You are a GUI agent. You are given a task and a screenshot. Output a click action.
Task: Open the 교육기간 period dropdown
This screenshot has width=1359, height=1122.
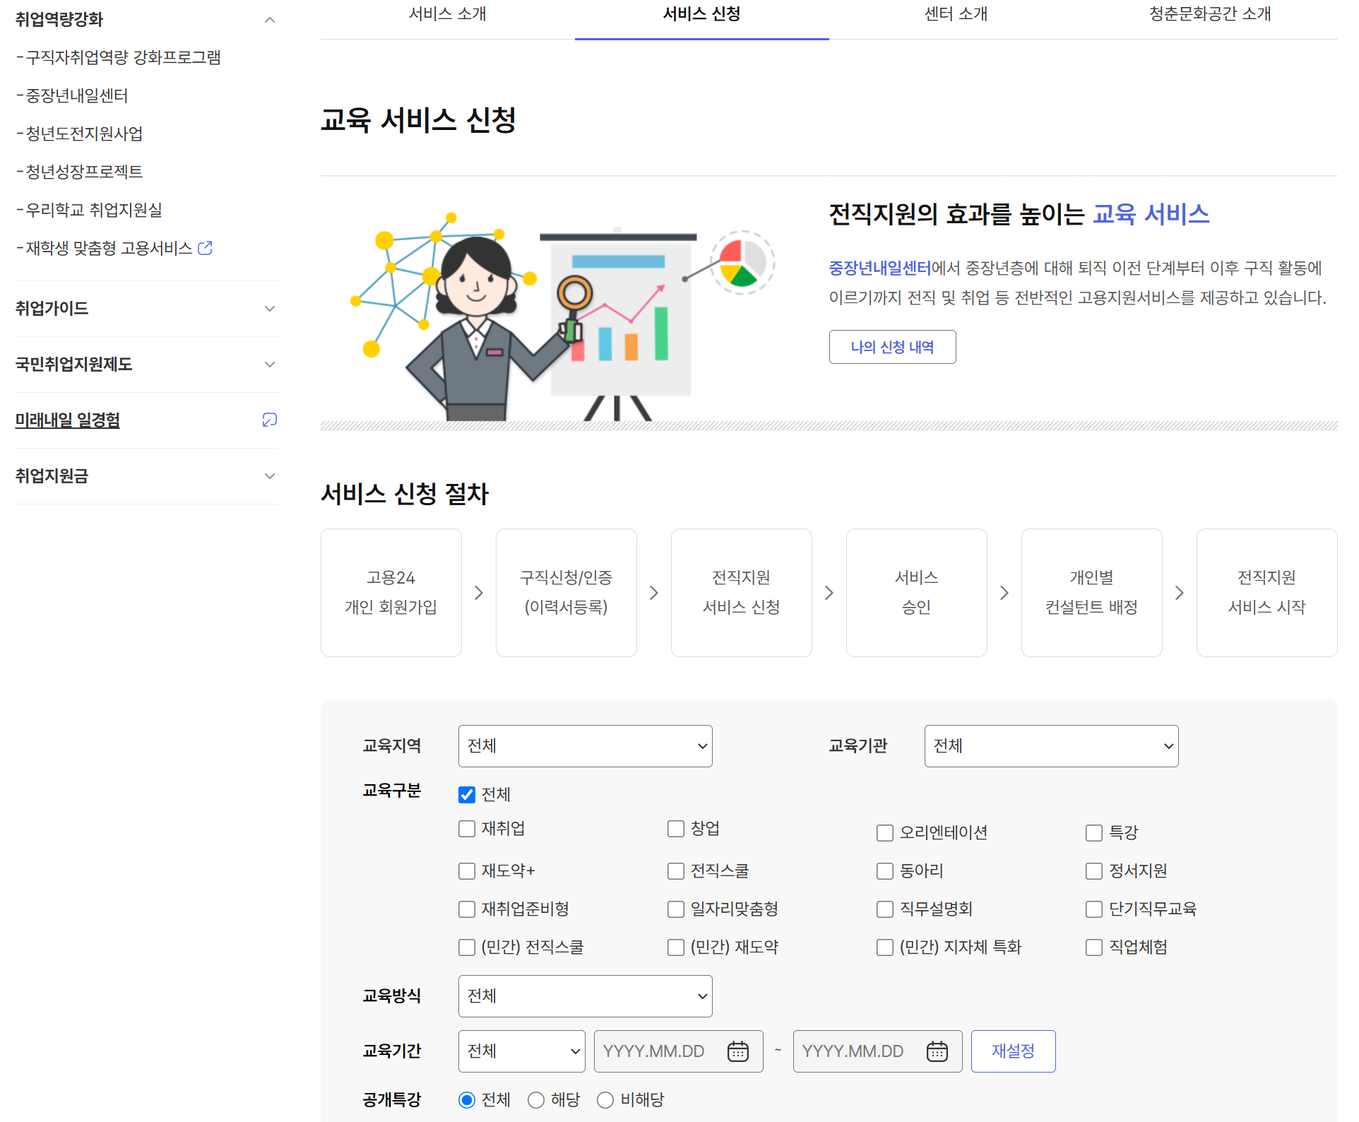pyautogui.click(x=521, y=1051)
